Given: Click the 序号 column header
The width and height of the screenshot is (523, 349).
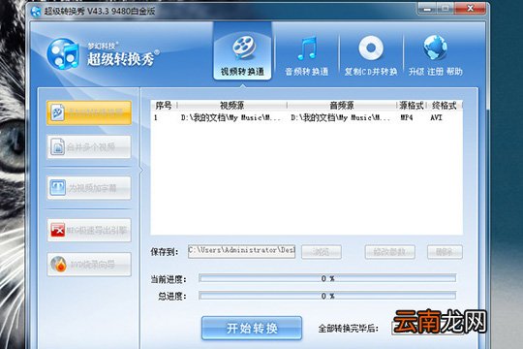Looking at the screenshot, I should (x=164, y=106).
